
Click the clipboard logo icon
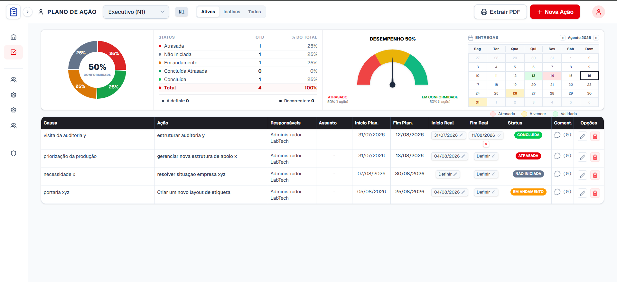(x=14, y=12)
